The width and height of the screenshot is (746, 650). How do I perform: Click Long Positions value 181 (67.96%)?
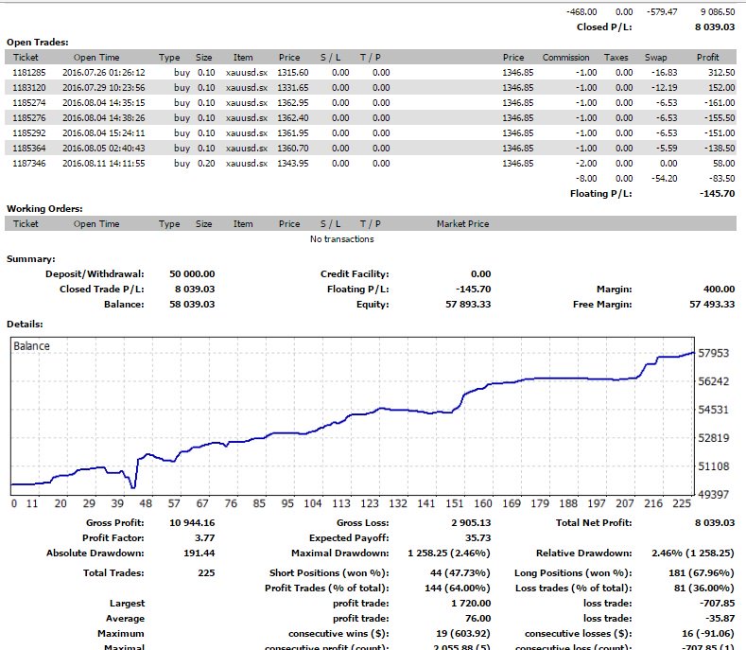[x=702, y=572]
